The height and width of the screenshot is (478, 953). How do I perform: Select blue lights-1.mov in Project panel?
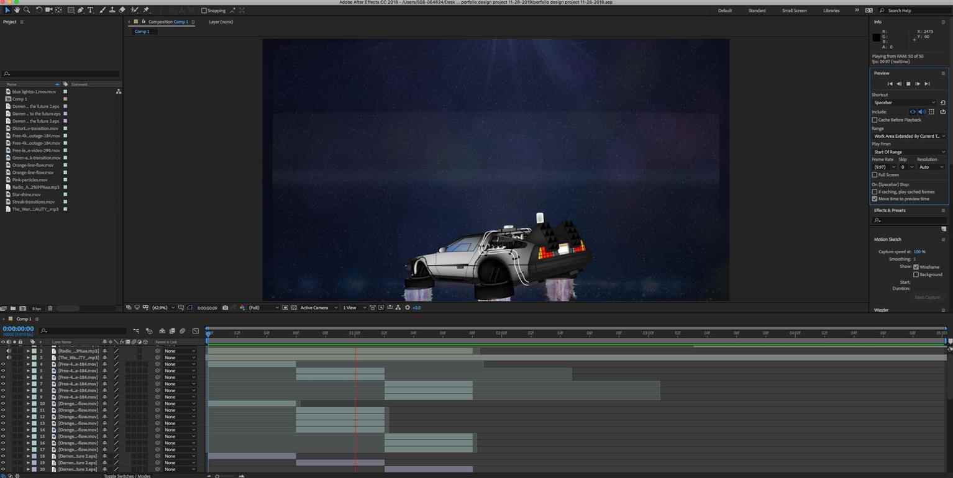click(x=34, y=91)
